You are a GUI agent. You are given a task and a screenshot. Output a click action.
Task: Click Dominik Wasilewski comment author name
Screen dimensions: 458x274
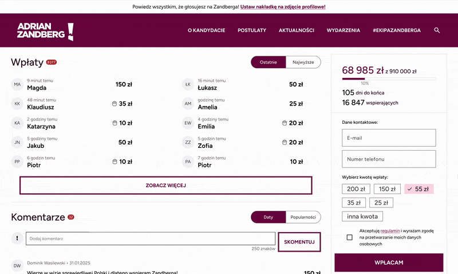click(46, 263)
